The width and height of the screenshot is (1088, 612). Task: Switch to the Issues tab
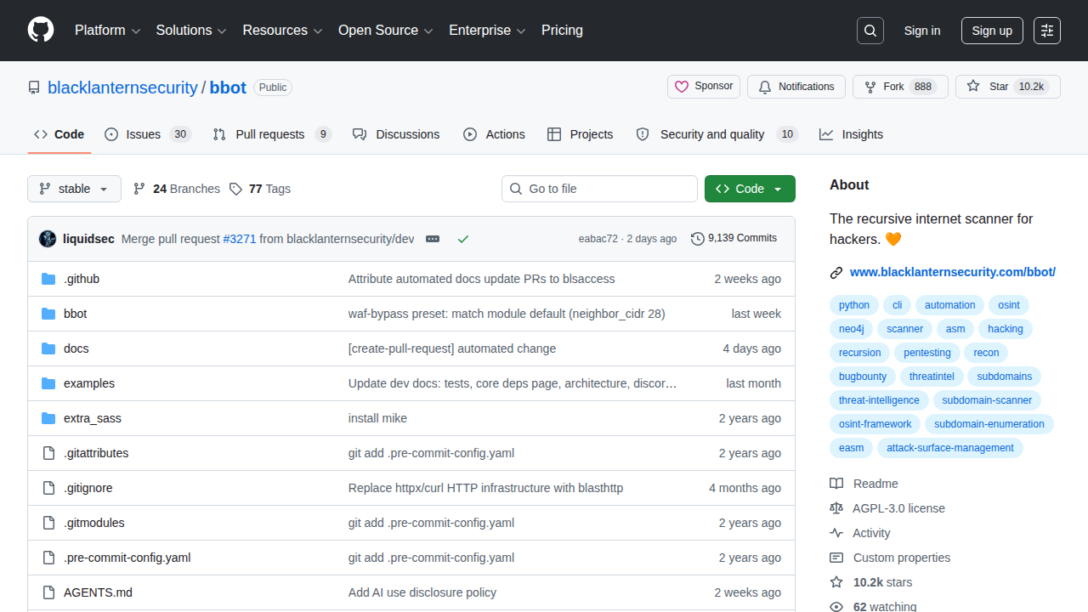(x=148, y=134)
